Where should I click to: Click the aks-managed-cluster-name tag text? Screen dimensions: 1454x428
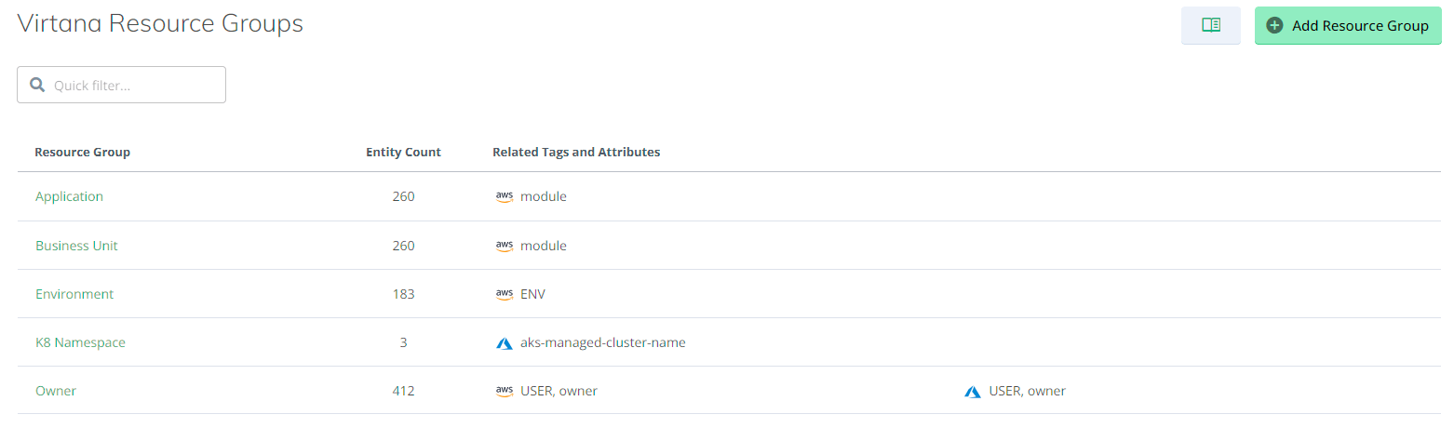tap(603, 342)
